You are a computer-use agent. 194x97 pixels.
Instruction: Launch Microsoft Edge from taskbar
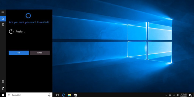tap(64, 95)
